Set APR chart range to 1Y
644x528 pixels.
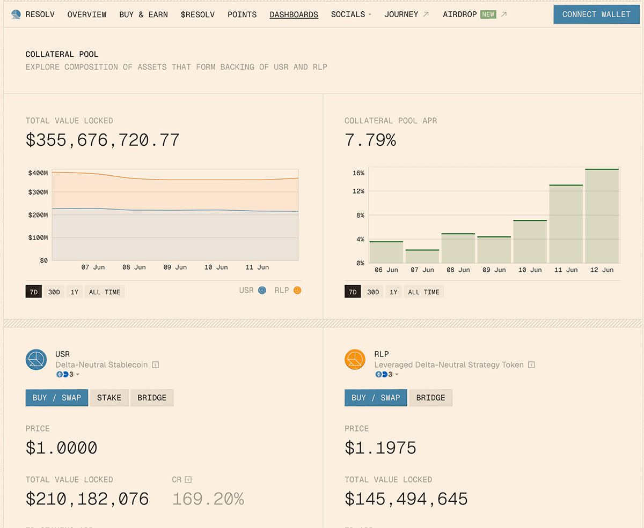[393, 292]
